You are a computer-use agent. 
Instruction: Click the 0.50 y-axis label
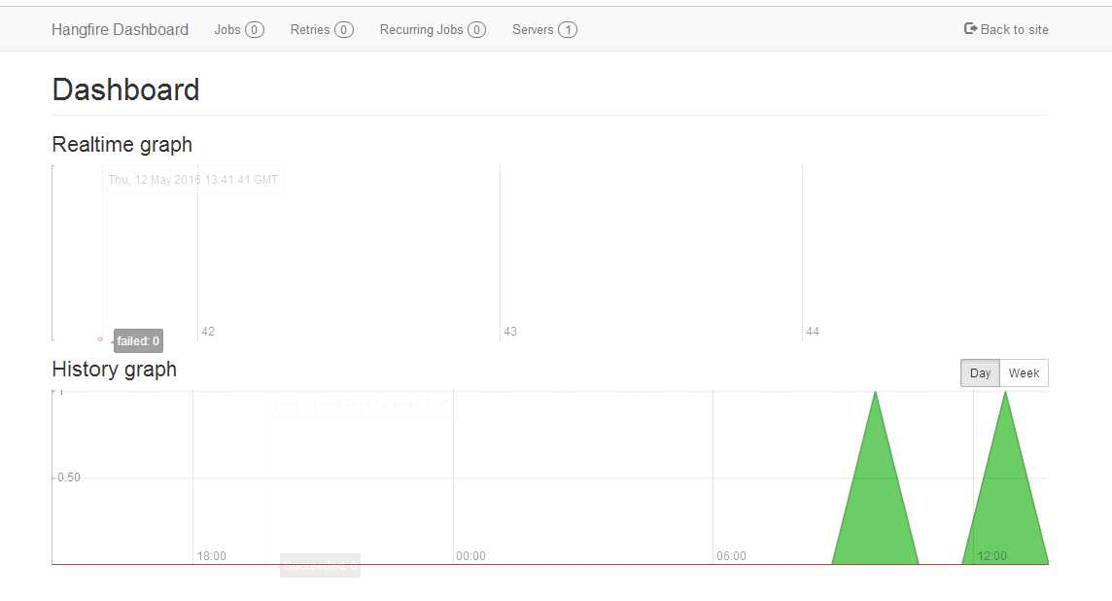69,477
